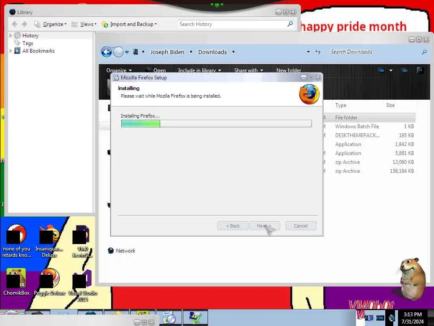Select the Application 5,881 KB row
Viewport: 434px width, 326px height.
(369, 153)
